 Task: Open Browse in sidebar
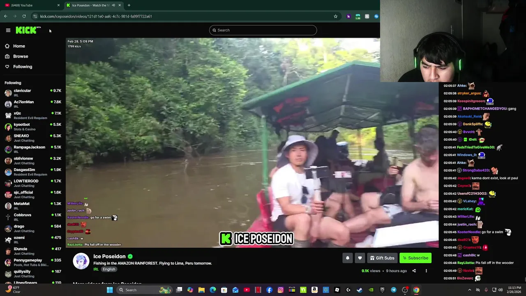(x=21, y=56)
